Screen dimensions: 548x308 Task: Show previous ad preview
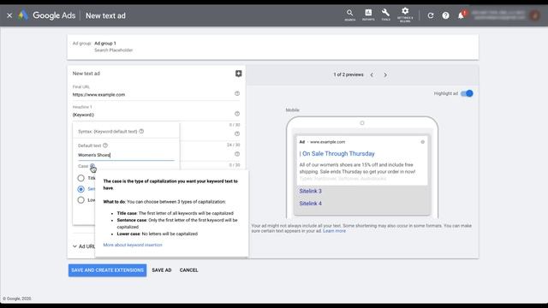(x=372, y=74)
